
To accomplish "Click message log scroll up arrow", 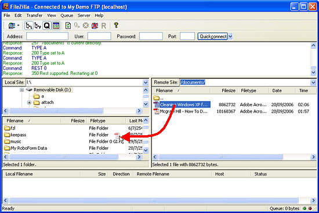I will pyautogui.click(x=313, y=45).
